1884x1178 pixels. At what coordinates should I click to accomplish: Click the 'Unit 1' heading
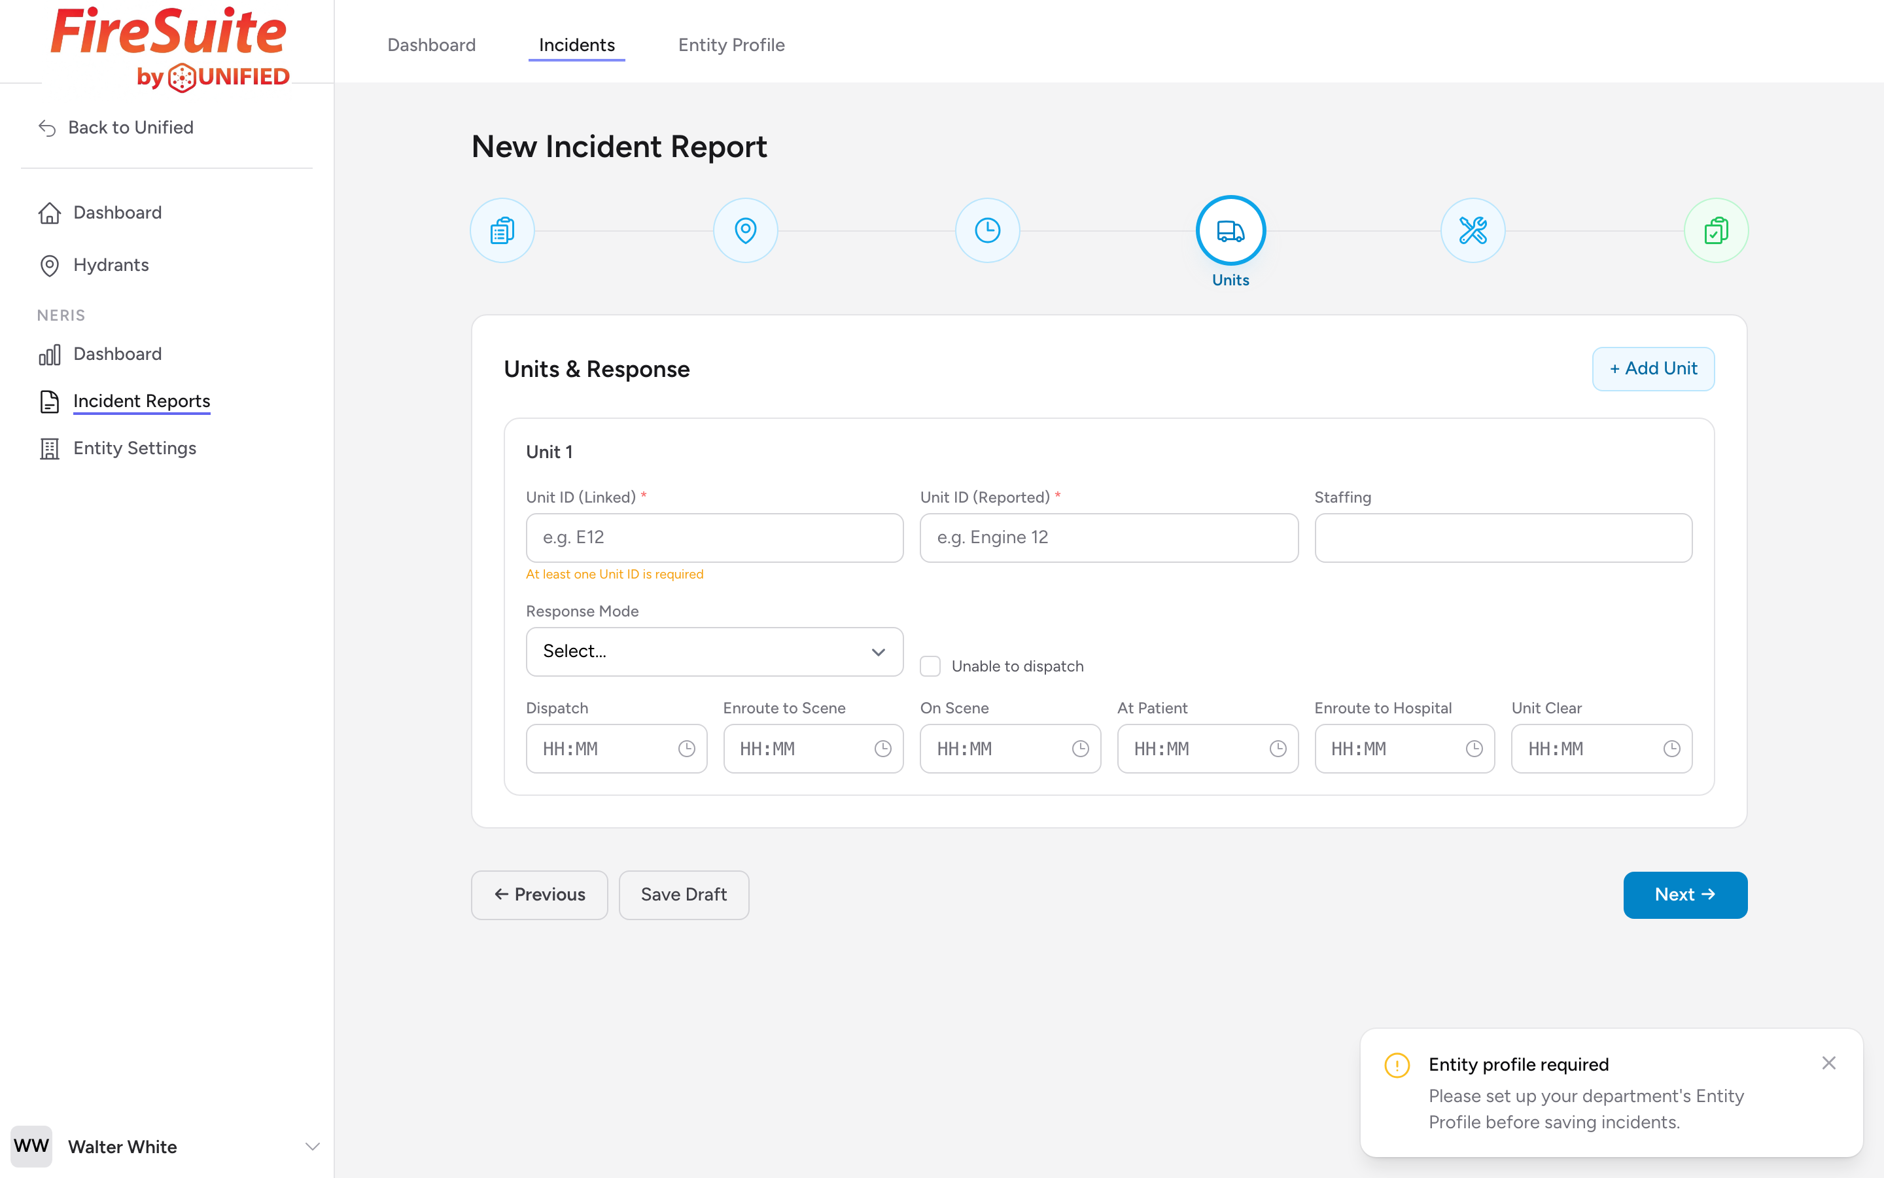tap(549, 452)
